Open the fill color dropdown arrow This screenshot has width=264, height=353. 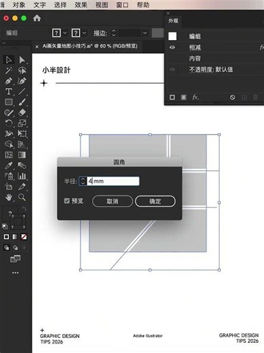point(65,33)
